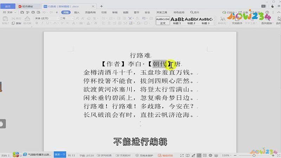Click the clear formatting eraser icon
The height and width of the screenshot is (158, 281).
(x=89, y=18)
